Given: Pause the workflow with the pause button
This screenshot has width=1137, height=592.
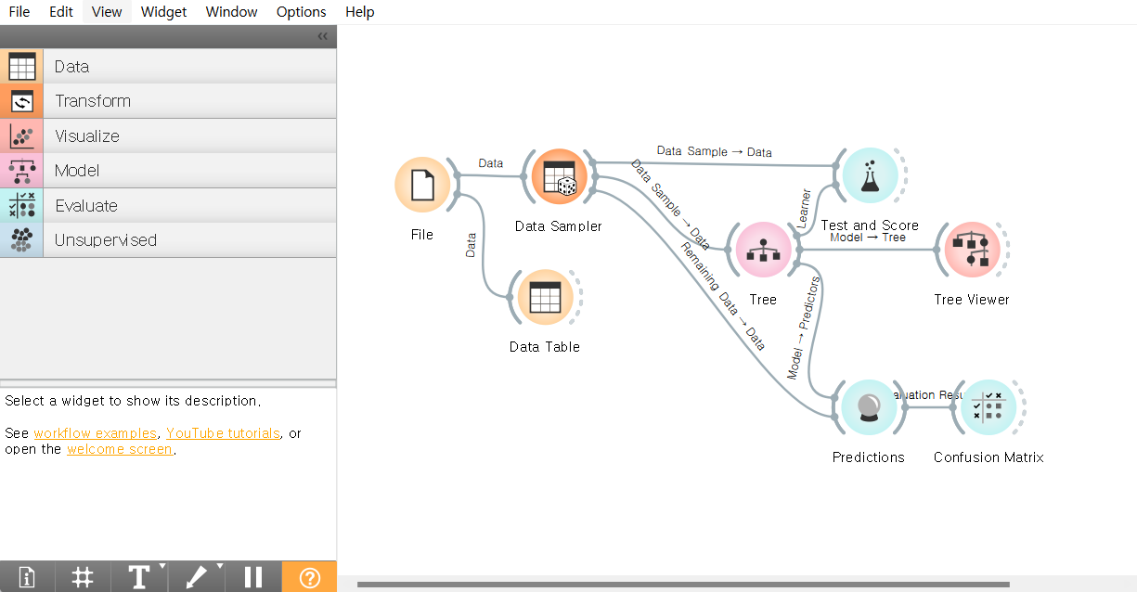Looking at the screenshot, I should 252,577.
